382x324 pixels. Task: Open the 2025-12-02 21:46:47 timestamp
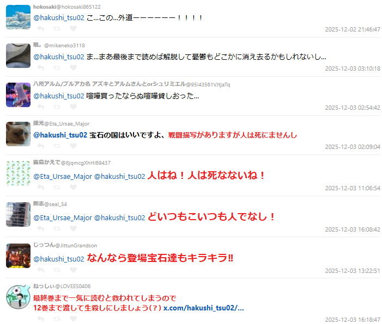353,29
